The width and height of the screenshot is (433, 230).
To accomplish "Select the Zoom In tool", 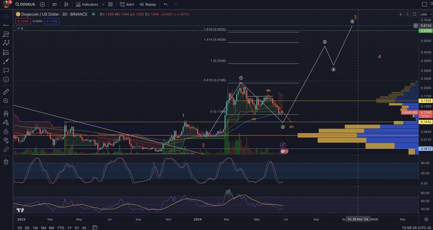I will pos(6,101).
